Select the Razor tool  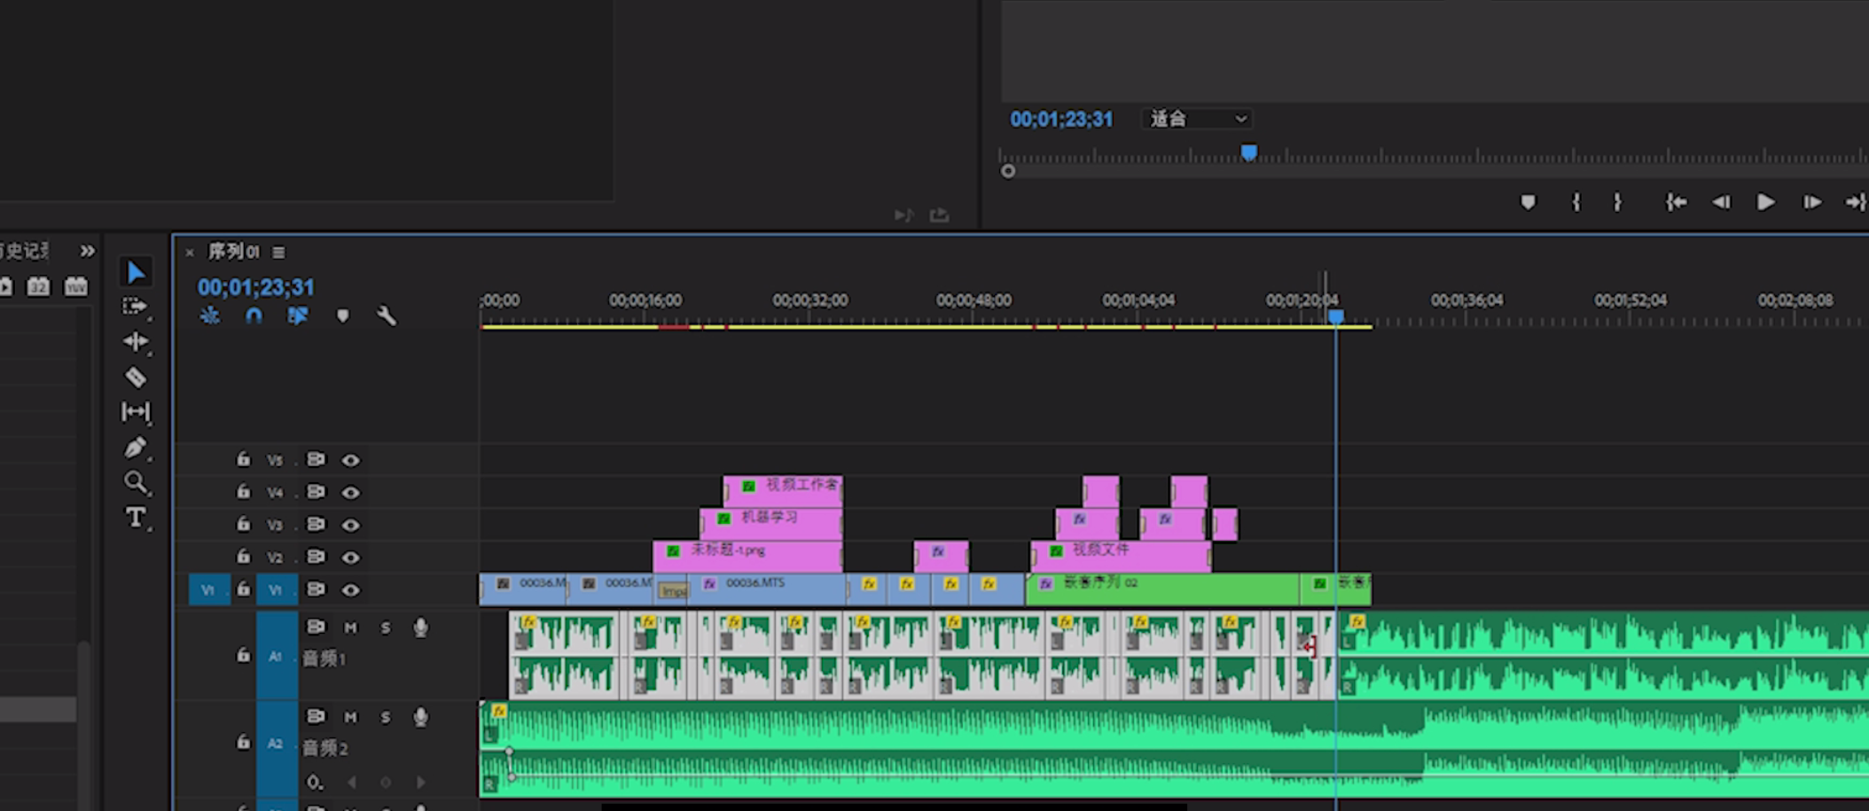136,378
